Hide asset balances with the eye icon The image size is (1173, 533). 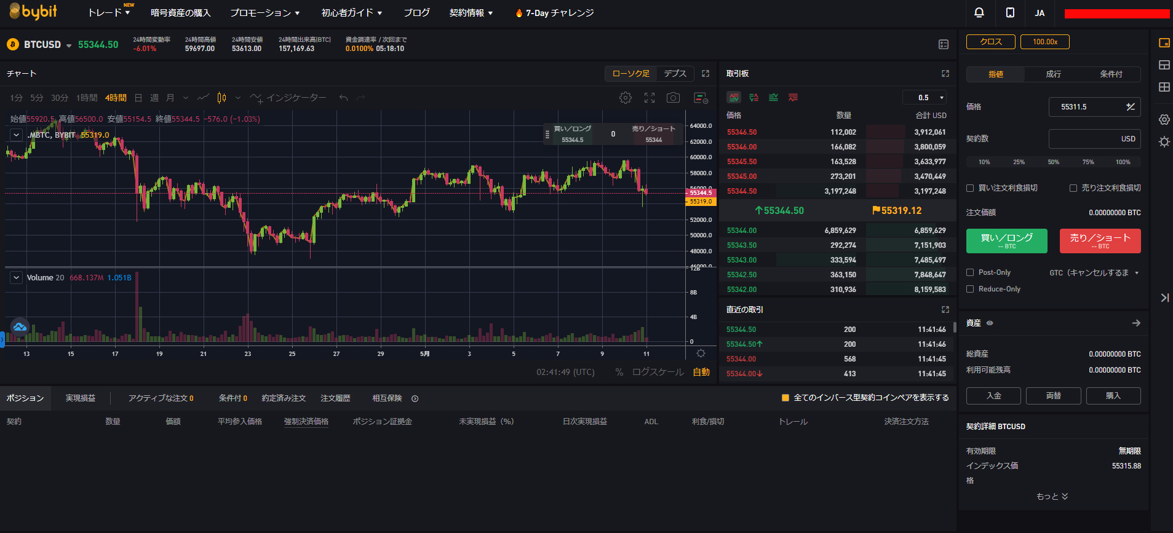click(990, 323)
